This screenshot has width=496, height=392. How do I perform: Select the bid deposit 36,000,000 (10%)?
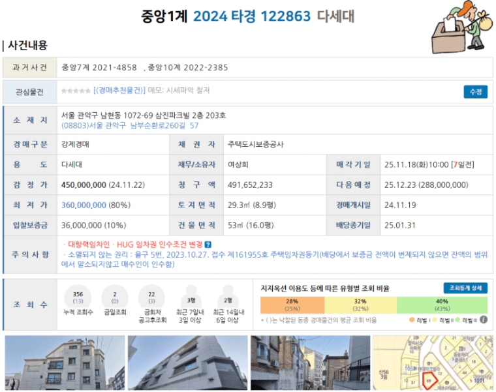pyautogui.click(x=93, y=225)
